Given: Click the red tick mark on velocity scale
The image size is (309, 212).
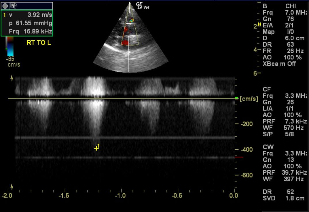Looking at the screenshot, I should coord(239,157).
